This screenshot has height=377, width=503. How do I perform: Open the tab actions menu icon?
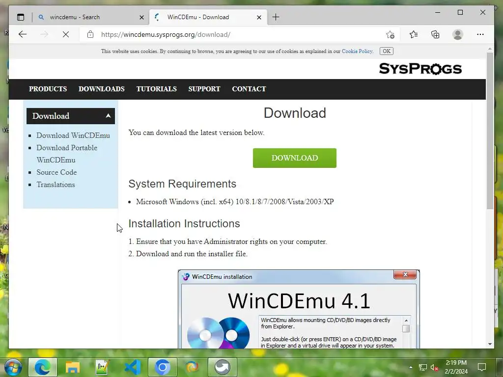coord(21,17)
